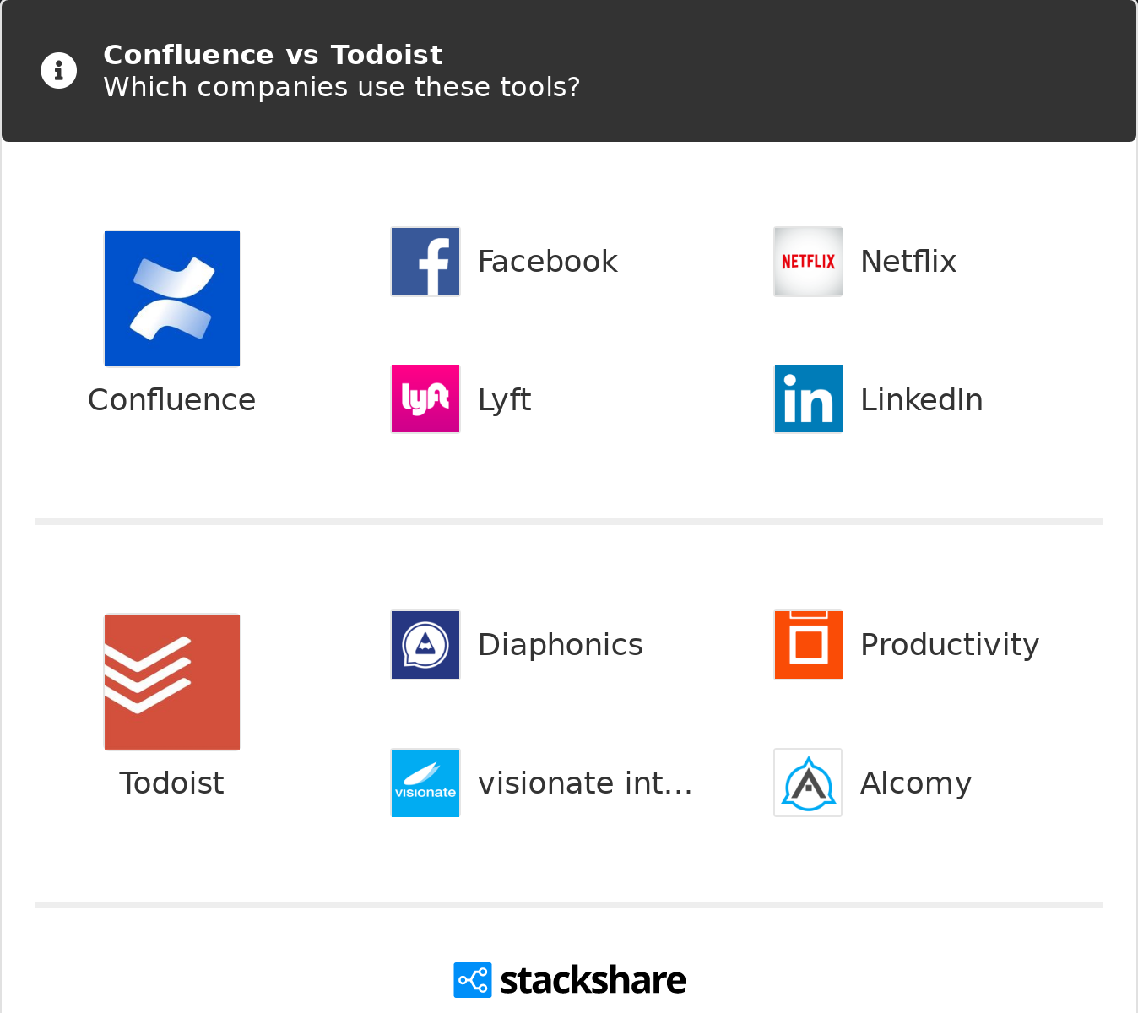
Task: Click the orange Productivity logo
Action: (x=808, y=645)
